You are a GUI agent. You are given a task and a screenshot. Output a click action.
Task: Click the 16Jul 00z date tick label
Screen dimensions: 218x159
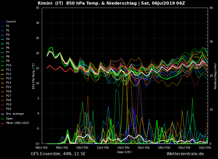point(144,148)
